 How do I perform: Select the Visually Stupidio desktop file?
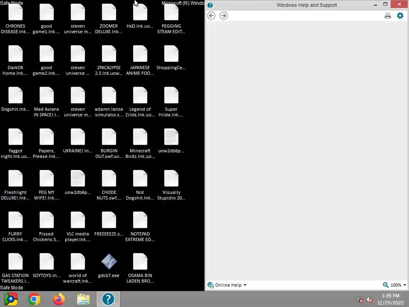171,185
